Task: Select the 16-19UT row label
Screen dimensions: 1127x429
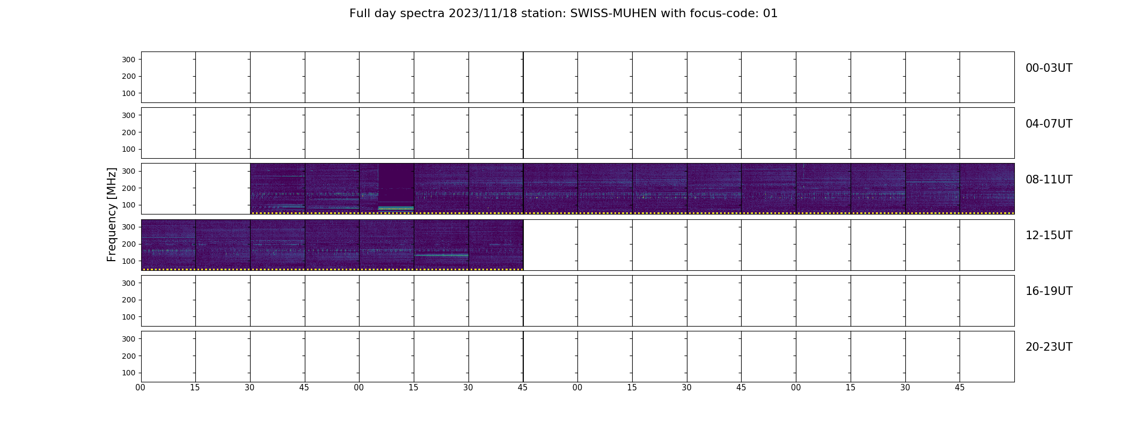Action: [1049, 291]
